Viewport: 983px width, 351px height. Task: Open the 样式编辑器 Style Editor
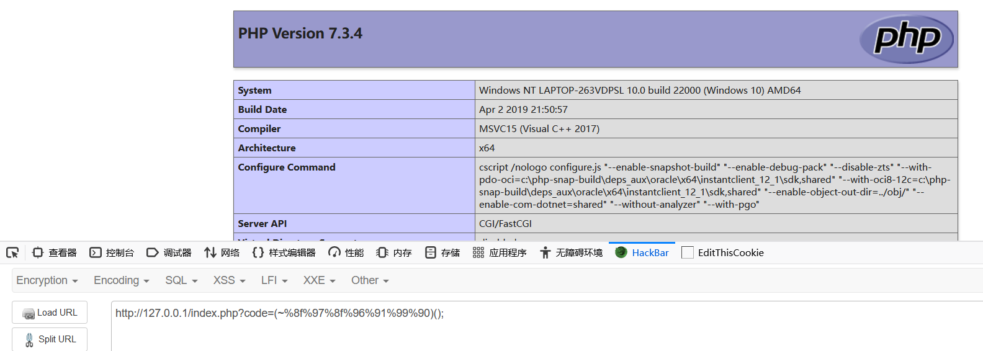click(x=284, y=252)
